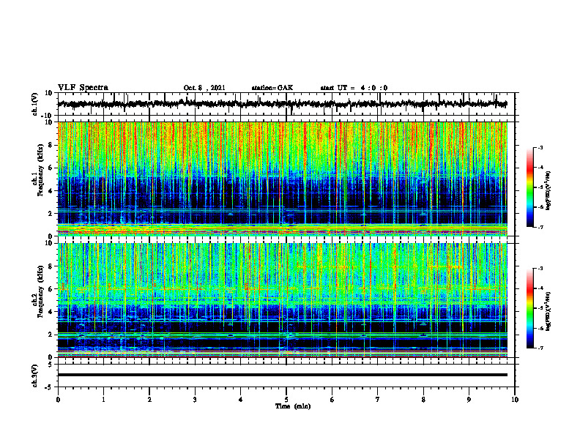Click the ch.1 color bar log(PSD) label
The image size is (580, 448).
pyautogui.click(x=549, y=191)
